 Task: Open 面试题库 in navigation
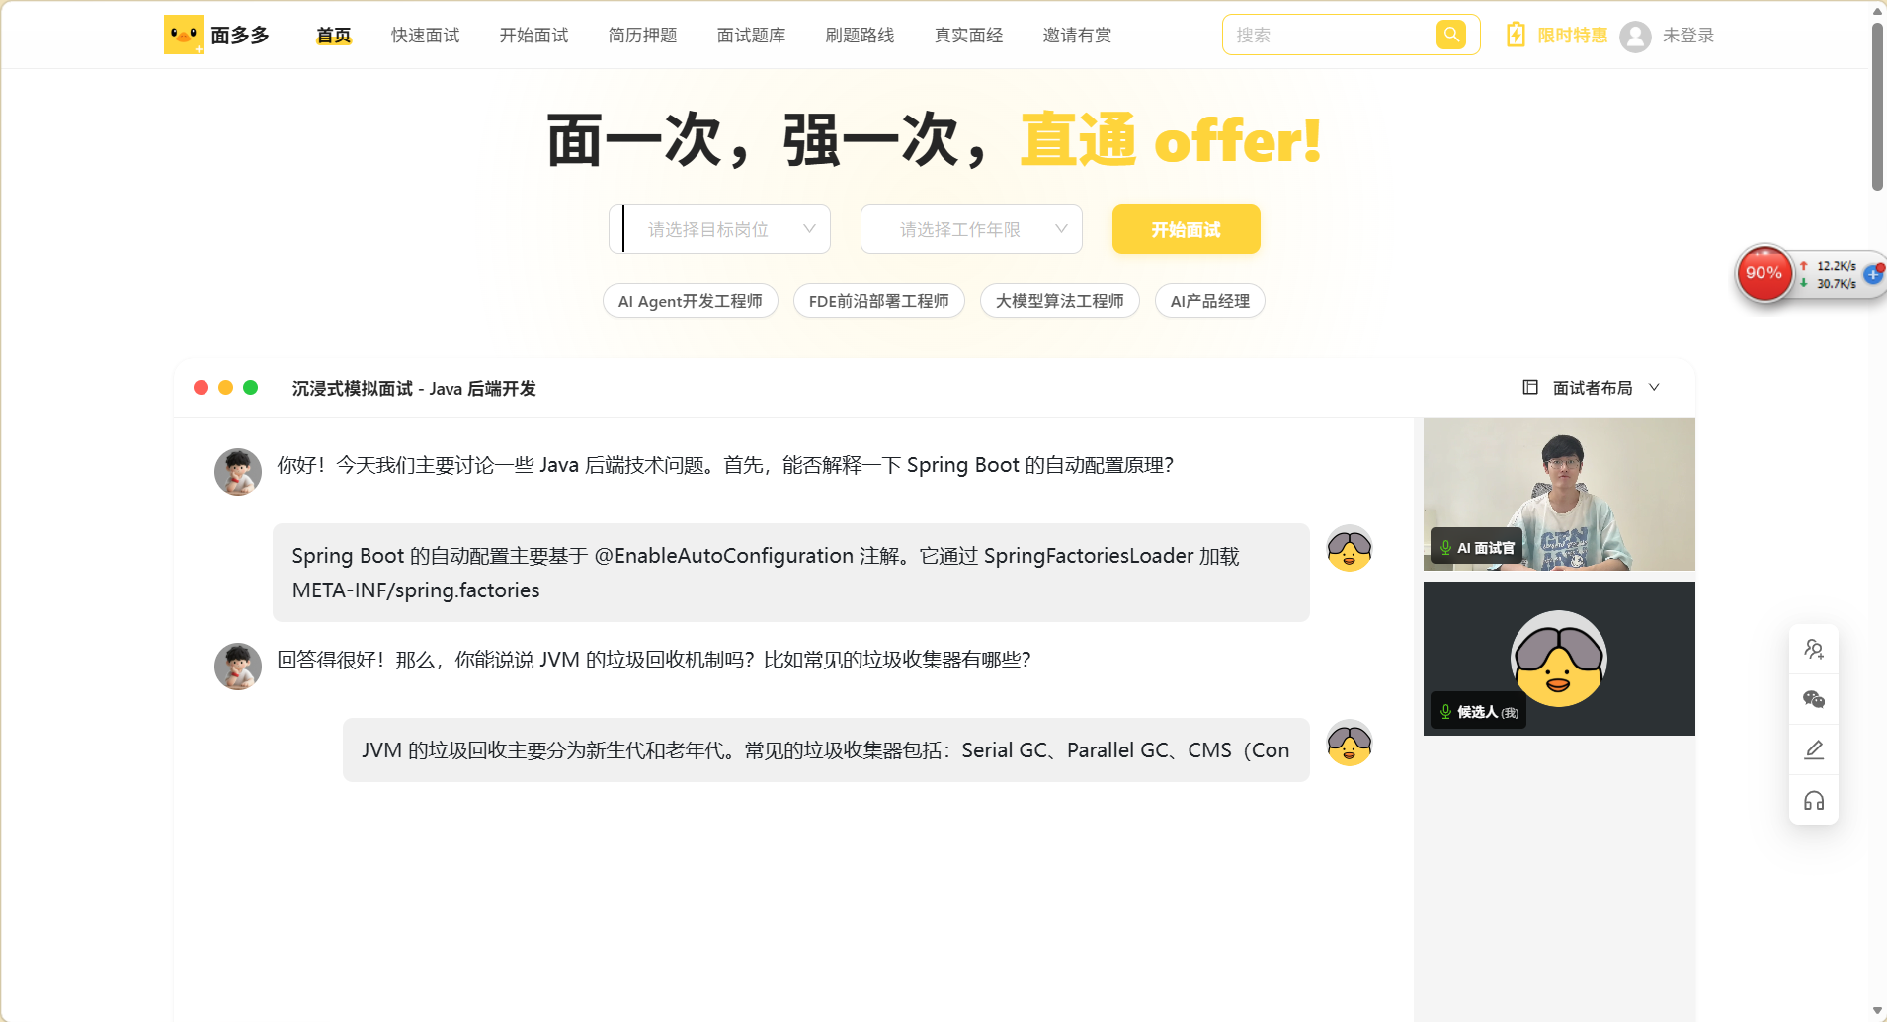click(752, 36)
